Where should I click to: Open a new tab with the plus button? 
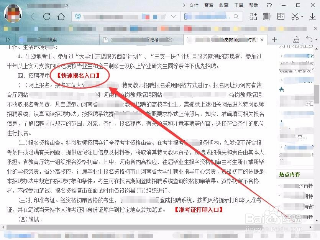point(274,39)
